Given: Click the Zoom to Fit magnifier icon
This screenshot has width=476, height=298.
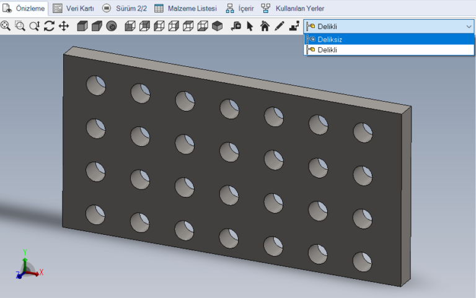Looking at the screenshot, I should (x=6, y=26).
